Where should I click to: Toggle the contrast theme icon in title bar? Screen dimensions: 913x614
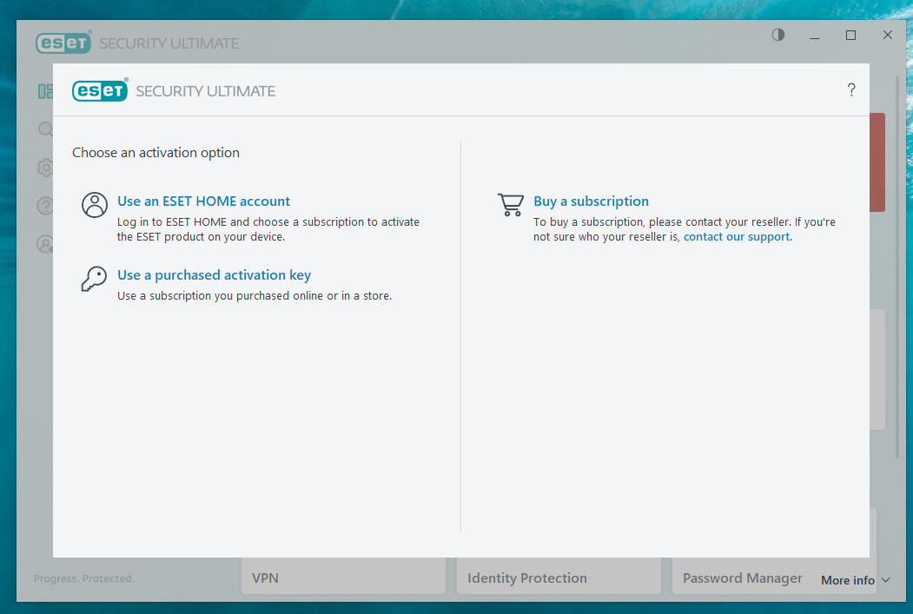pos(778,35)
